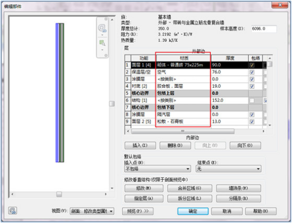Screen dimensions: 293x223
Task: Open the dropdown arrow under the steering wheel
Action: 102,35
